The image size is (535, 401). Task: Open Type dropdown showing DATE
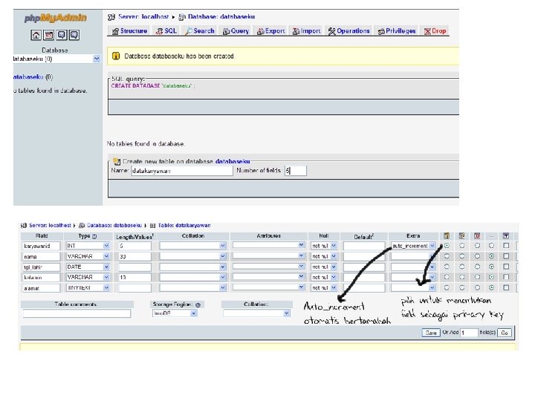(88, 267)
